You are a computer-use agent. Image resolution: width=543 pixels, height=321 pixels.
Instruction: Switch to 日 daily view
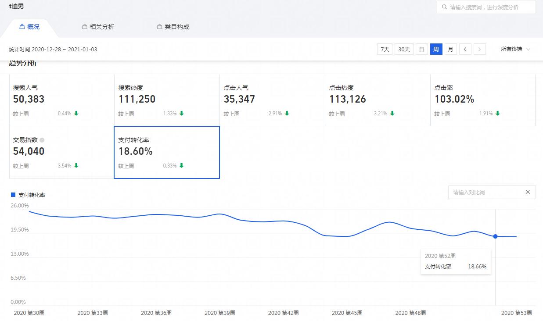pyautogui.click(x=421, y=49)
